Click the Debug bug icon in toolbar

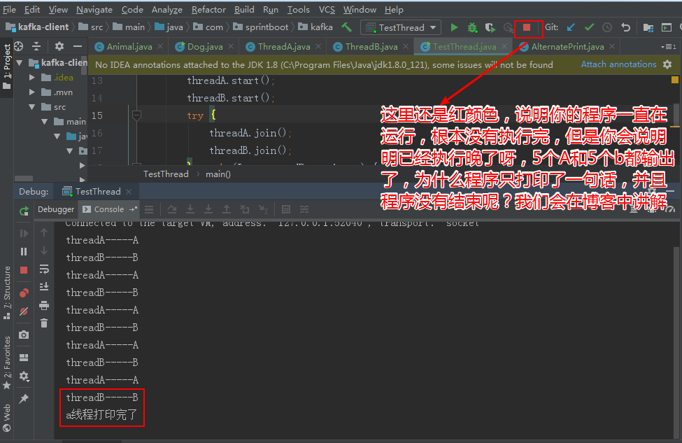(x=472, y=27)
